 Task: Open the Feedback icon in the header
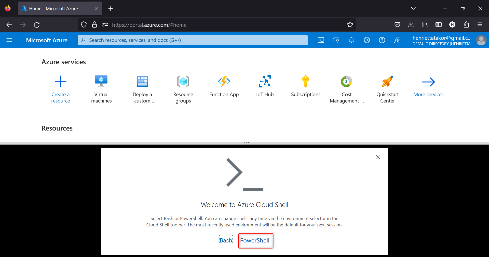click(x=397, y=40)
